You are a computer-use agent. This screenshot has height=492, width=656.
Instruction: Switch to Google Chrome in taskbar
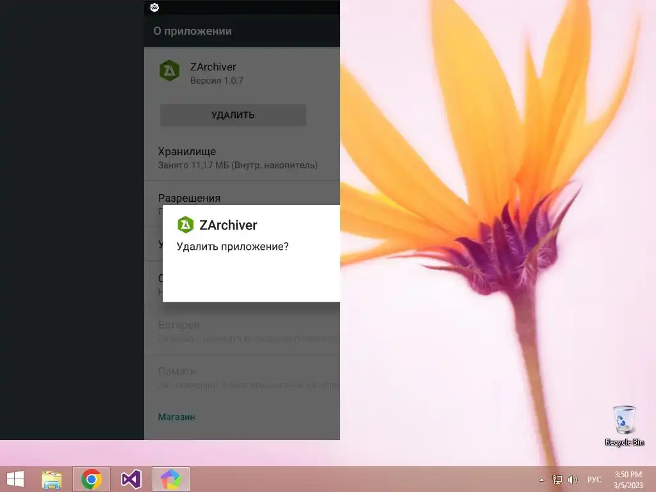(x=91, y=479)
